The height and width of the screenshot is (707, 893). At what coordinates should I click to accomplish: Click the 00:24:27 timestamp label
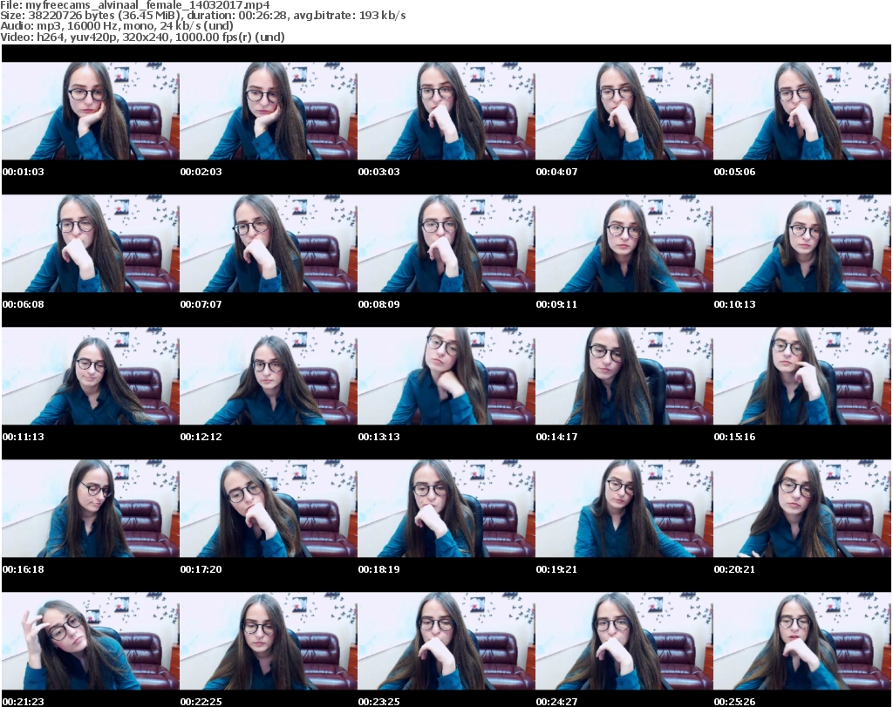(556, 701)
